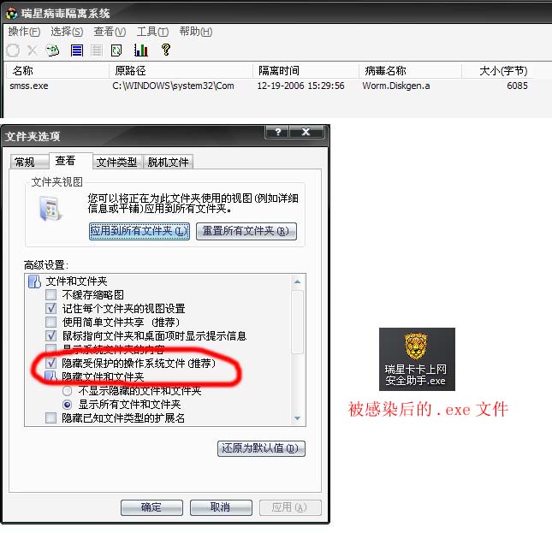Image resolution: width=552 pixels, height=533 pixels.
Task: Toggle 使用简单文件共享 (推荐) checkbox
Action: [50, 323]
